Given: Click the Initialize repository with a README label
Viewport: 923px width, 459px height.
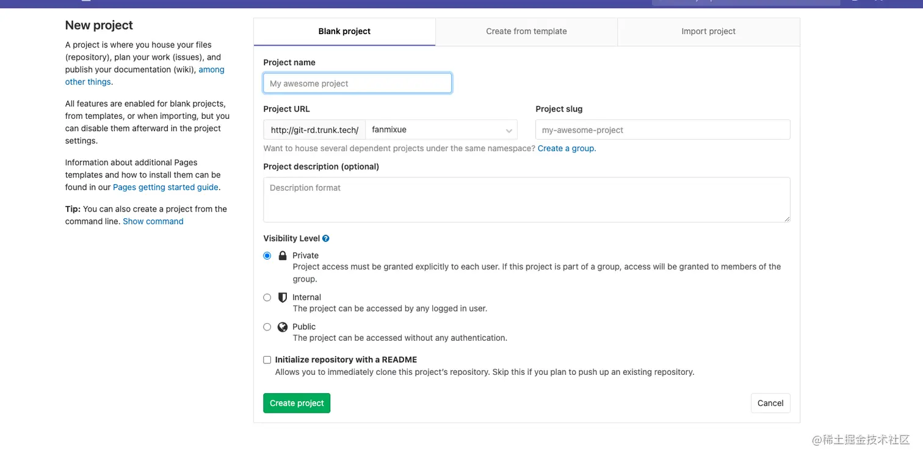Looking at the screenshot, I should (x=346, y=360).
